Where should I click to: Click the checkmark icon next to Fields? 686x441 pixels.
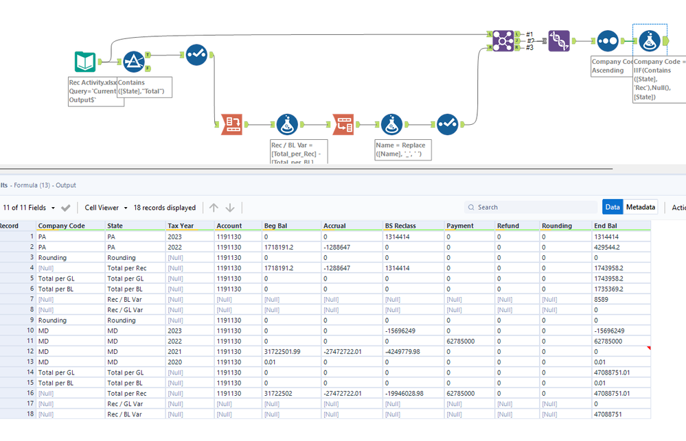point(66,208)
